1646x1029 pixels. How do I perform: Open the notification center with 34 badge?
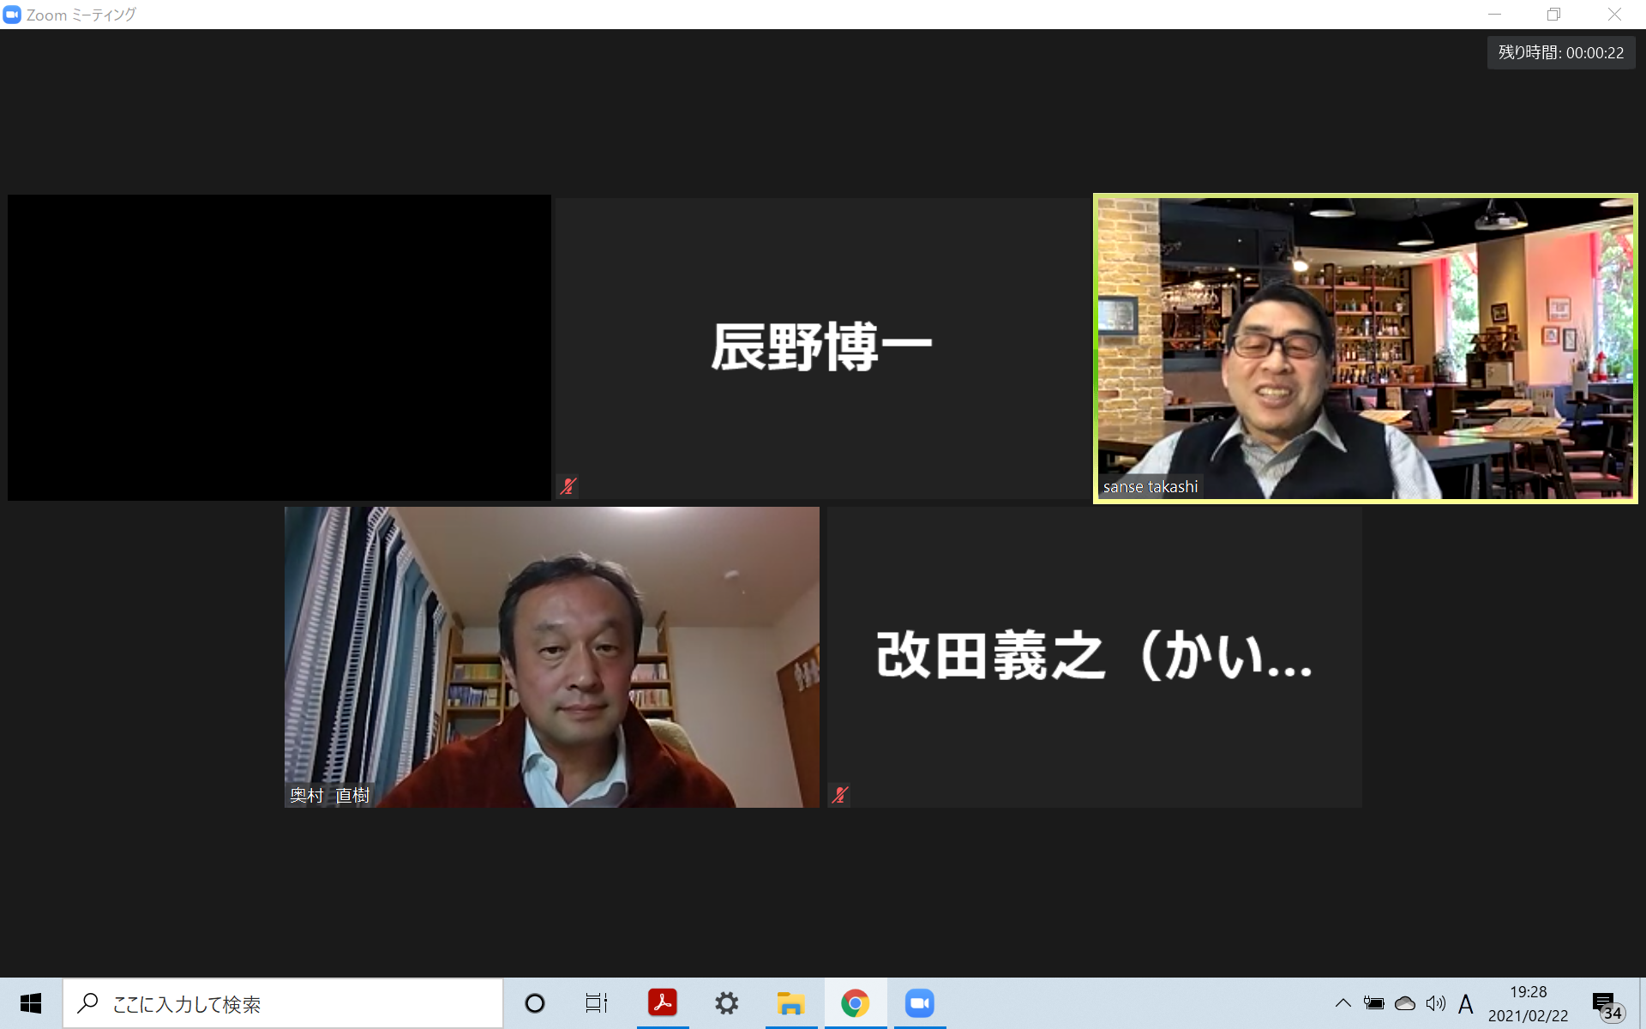pos(1607,1005)
